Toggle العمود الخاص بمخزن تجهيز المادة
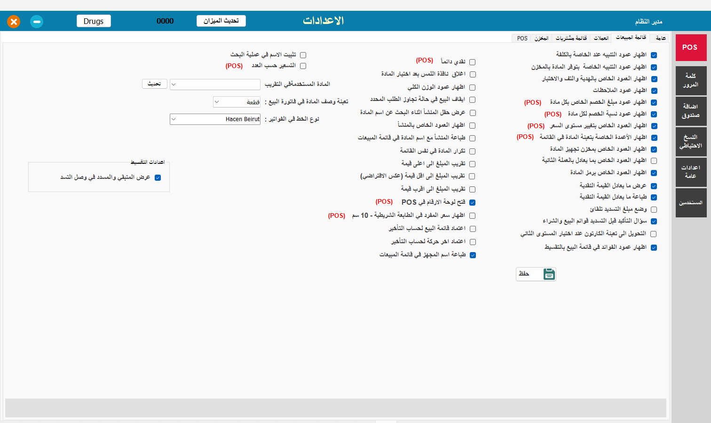Image resolution: width=711 pixels, height=423 pixels. pos(654,149)
